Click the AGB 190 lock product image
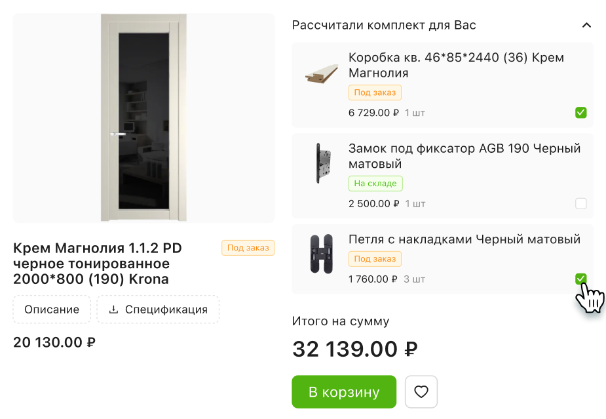Image resolution: width=606 pixels, height=419 pixels. (x=322, y=163)
